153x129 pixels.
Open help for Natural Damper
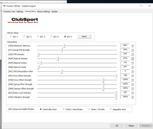(132, 59)
